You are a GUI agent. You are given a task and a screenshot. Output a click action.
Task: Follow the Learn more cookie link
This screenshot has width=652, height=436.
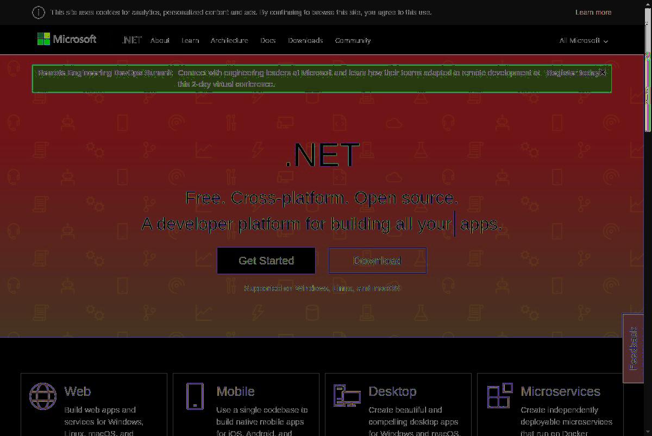593,12
